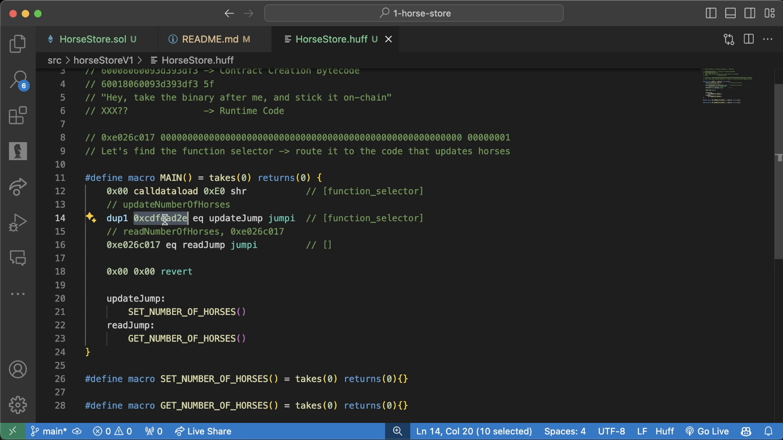Open the Comments panel icon
The image size is (783, 440).
(18, 258)
